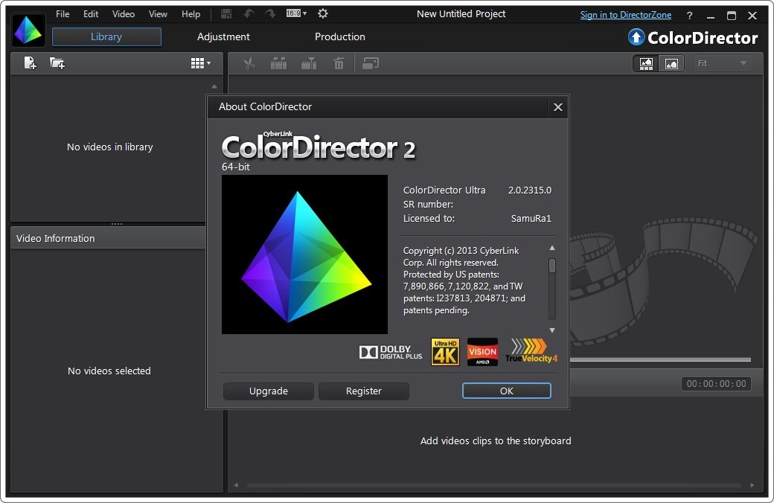Viewport: 774px width, 503px height.
Task: Click the Copyright (c) 2013 CyberLink text
Action: tap(461, 251)
